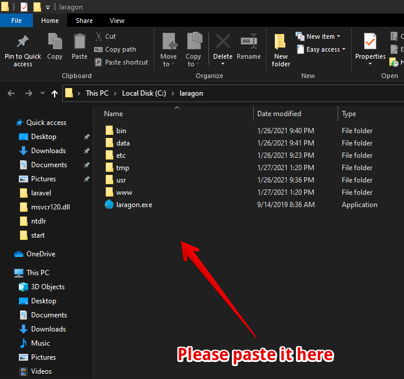The image size is (404, 379).
Task: Open Quick Access Toolbar customize dropdown
Action: click(48, 8)
